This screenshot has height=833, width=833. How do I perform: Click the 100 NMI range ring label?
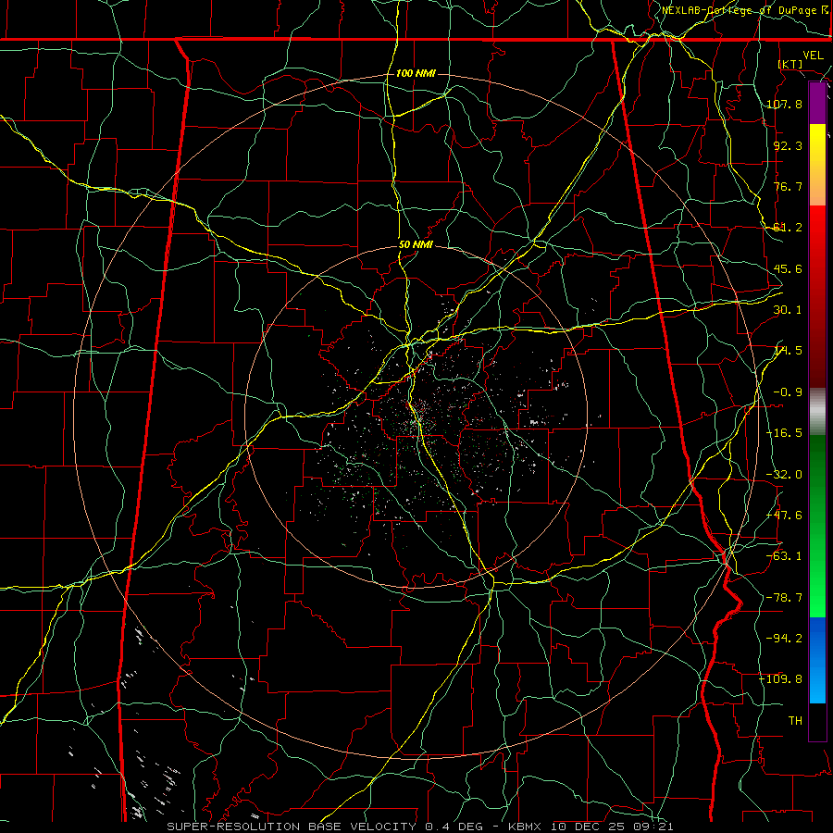[x=416, y=73]
